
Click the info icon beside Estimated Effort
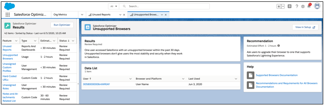279,46
